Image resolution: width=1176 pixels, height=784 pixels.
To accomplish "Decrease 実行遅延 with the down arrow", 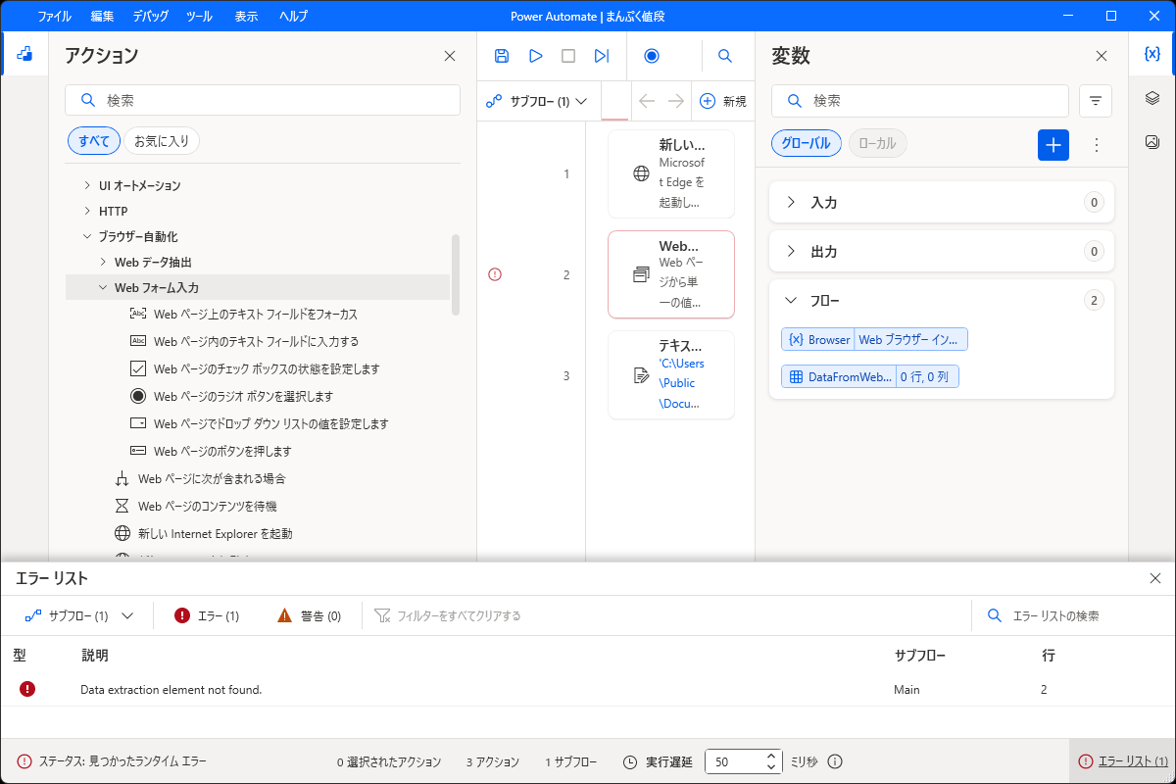I will click(772, 767).
